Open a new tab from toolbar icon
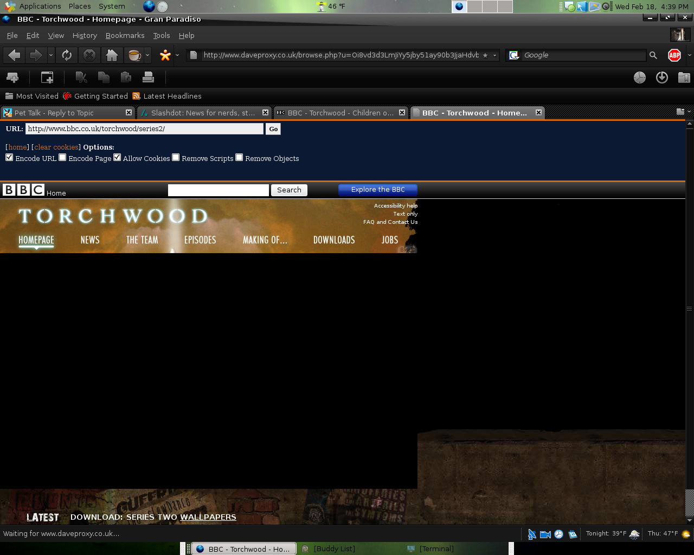 pos(12,78)
